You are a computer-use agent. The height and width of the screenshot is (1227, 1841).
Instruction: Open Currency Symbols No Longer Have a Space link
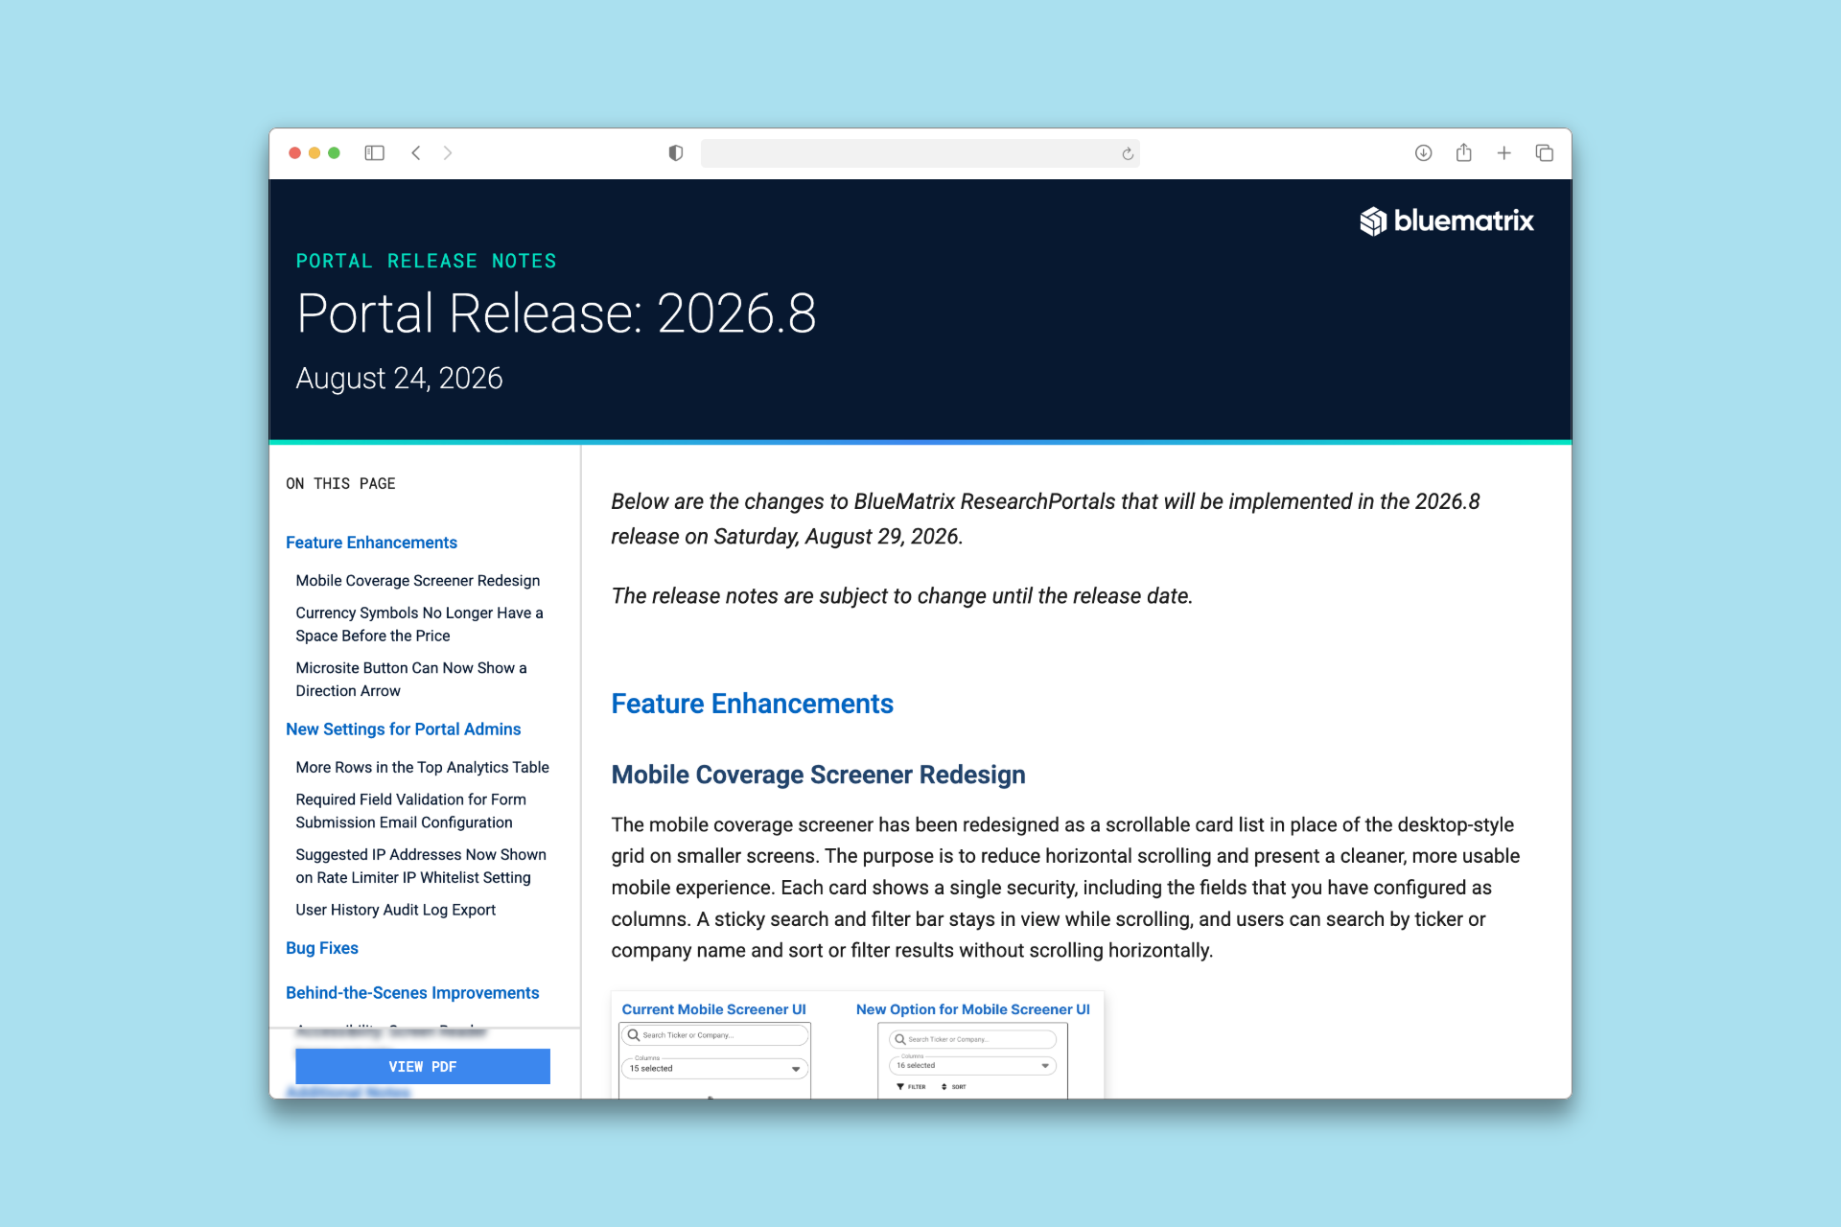point(419,624)
